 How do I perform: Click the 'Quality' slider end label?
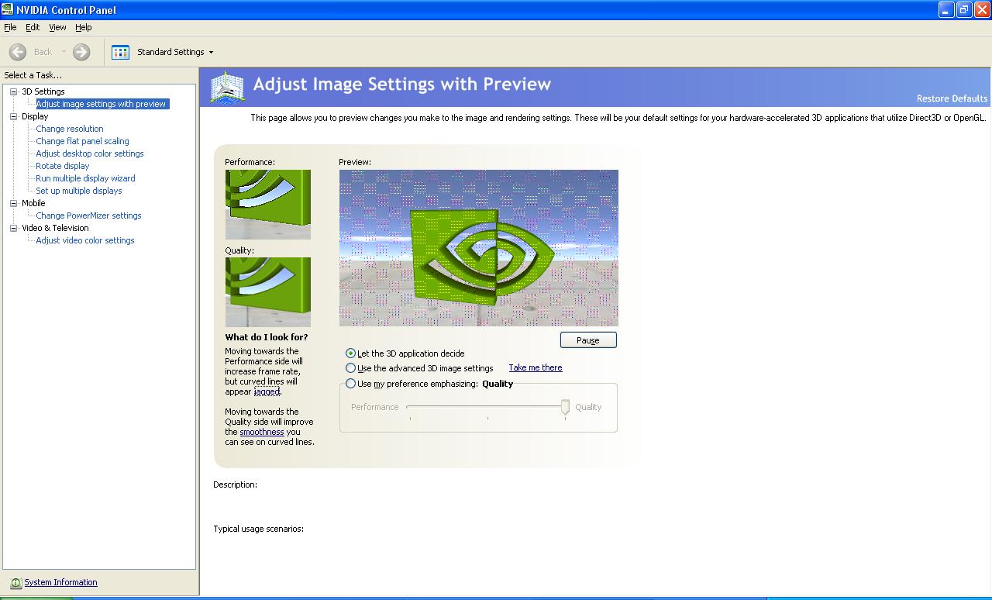(x=588, y=407)
